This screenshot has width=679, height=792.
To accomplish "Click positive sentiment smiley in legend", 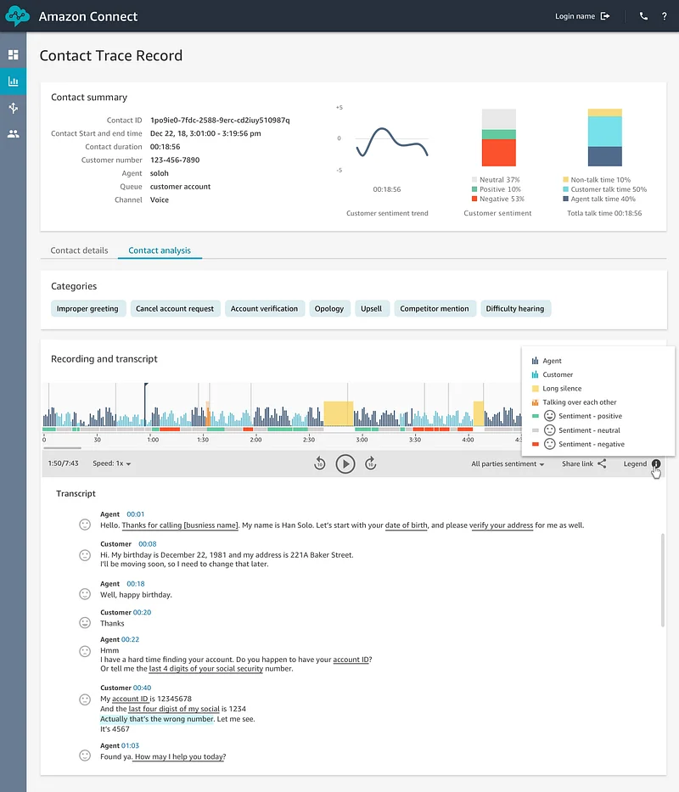I will tap(550, 416).
